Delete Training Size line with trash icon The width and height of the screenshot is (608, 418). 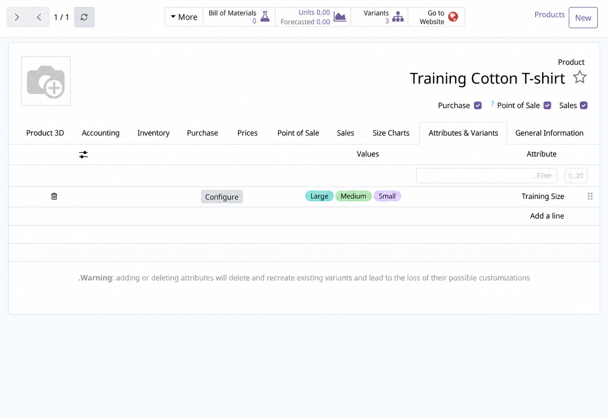[54, 196]
